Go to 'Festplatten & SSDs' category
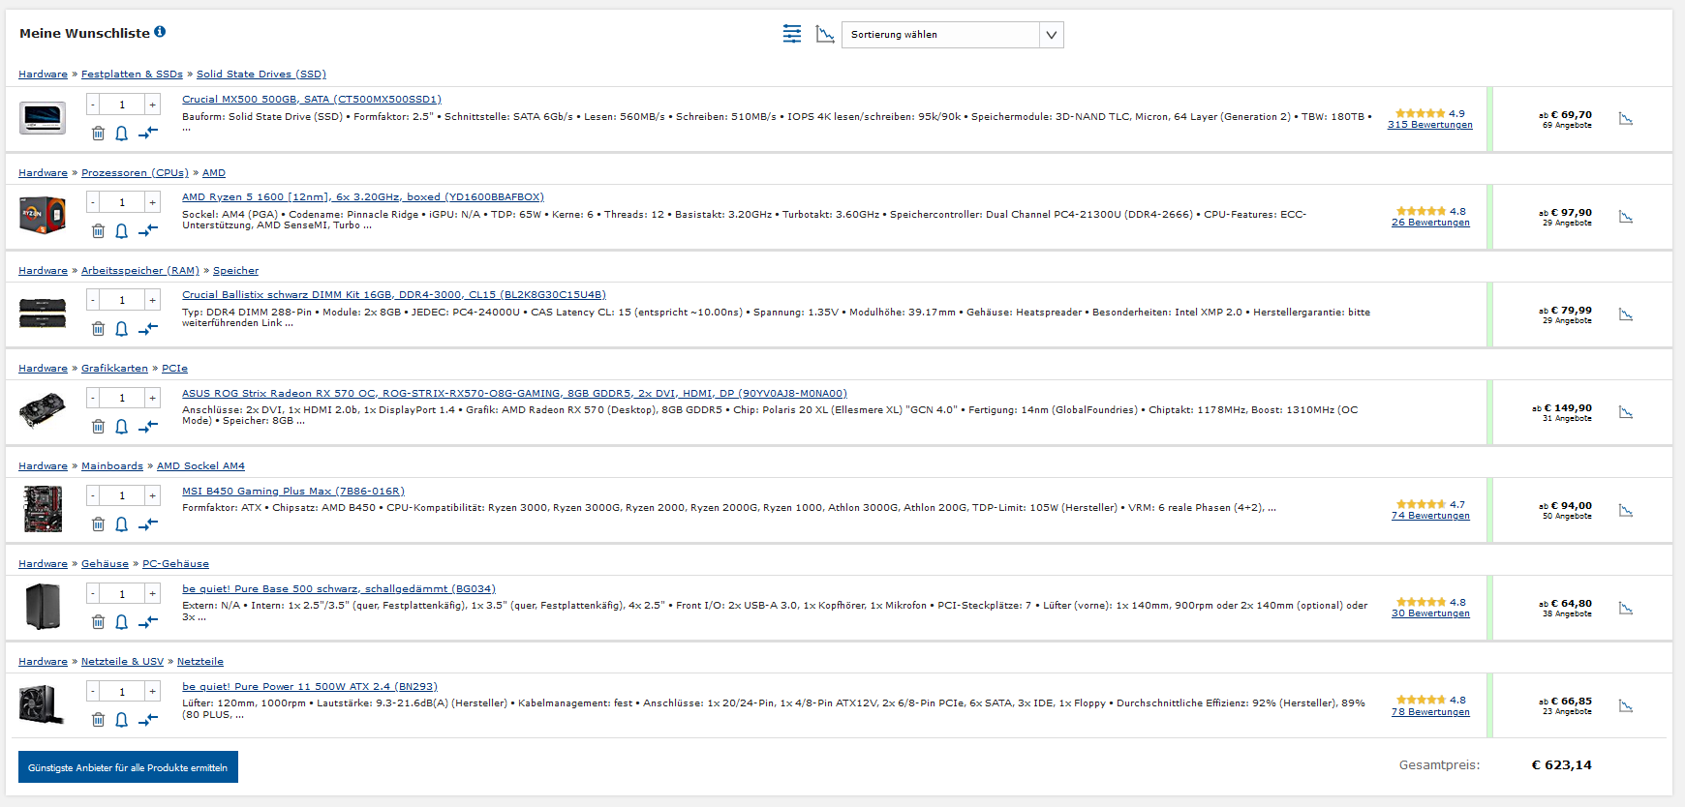This screenshot has width=1685, height=807. coord(132,75)
